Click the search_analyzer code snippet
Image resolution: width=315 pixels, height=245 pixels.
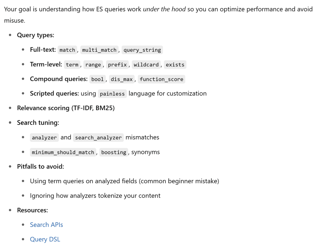pos(98,138)
